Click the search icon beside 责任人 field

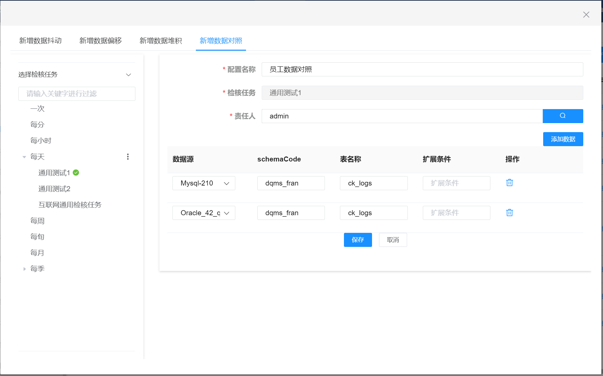[x=563, y=116]
